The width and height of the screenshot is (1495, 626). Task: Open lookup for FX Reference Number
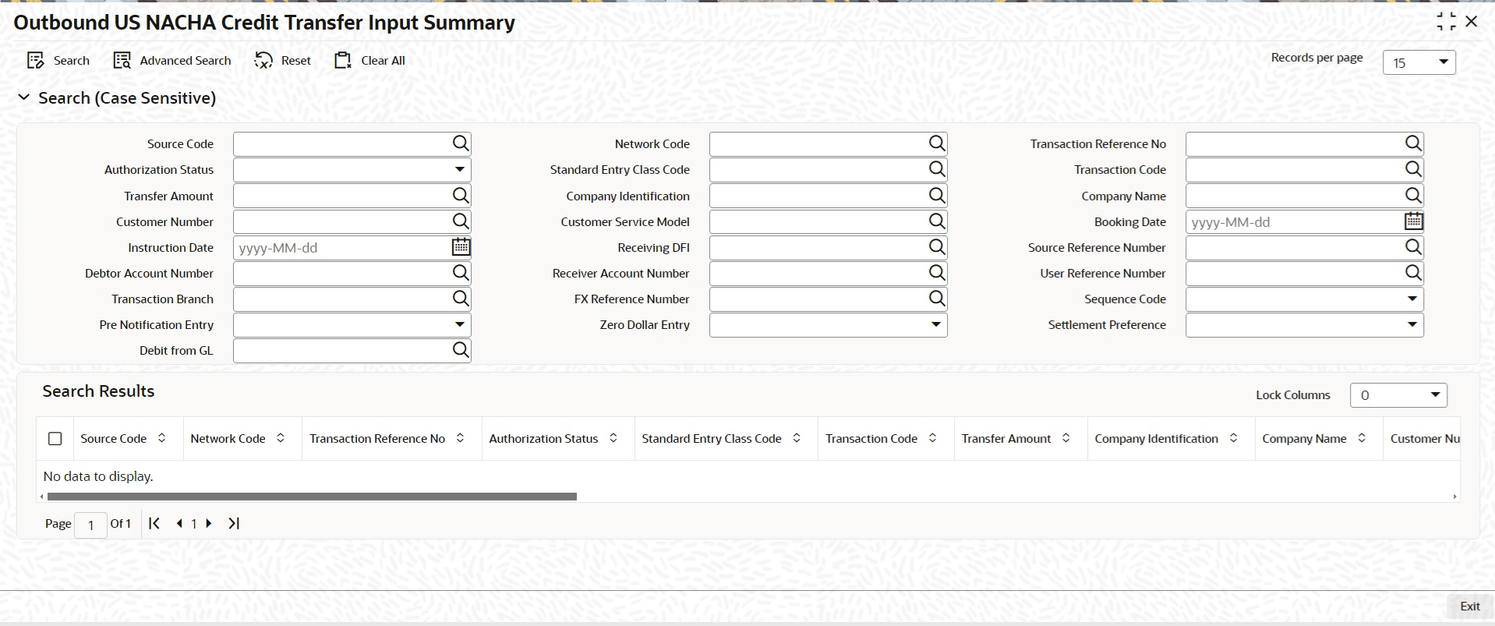pyautogui.click(x=937, y=299)
